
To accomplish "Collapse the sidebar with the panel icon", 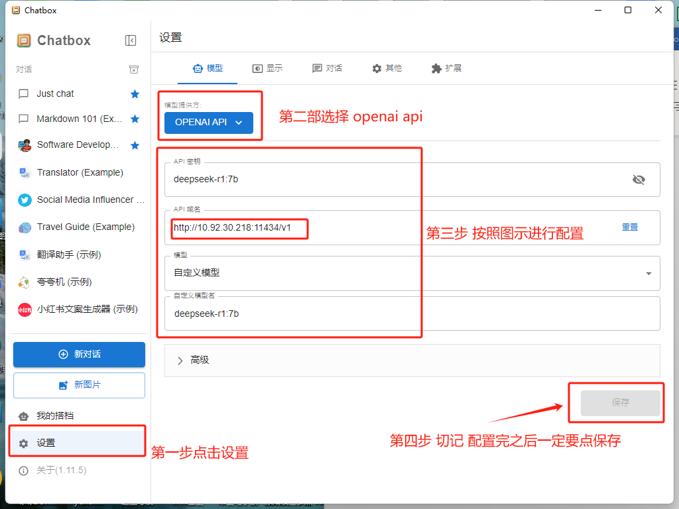I will point(131,40).
